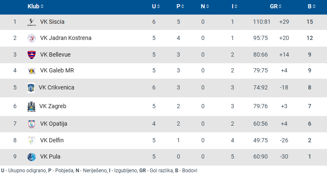
Task: Click the VK Galeb MR club logo
Action: (x=31, y=71)
